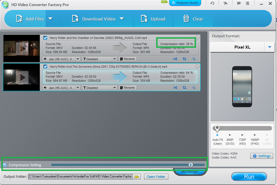Screen dimensions: 277x185
Task: Click Upload in the top toolbar
Action: coord(153,18)
